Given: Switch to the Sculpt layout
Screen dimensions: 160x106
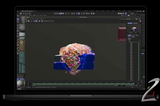Looking at the screenshot, I should (x=97, y=11).
